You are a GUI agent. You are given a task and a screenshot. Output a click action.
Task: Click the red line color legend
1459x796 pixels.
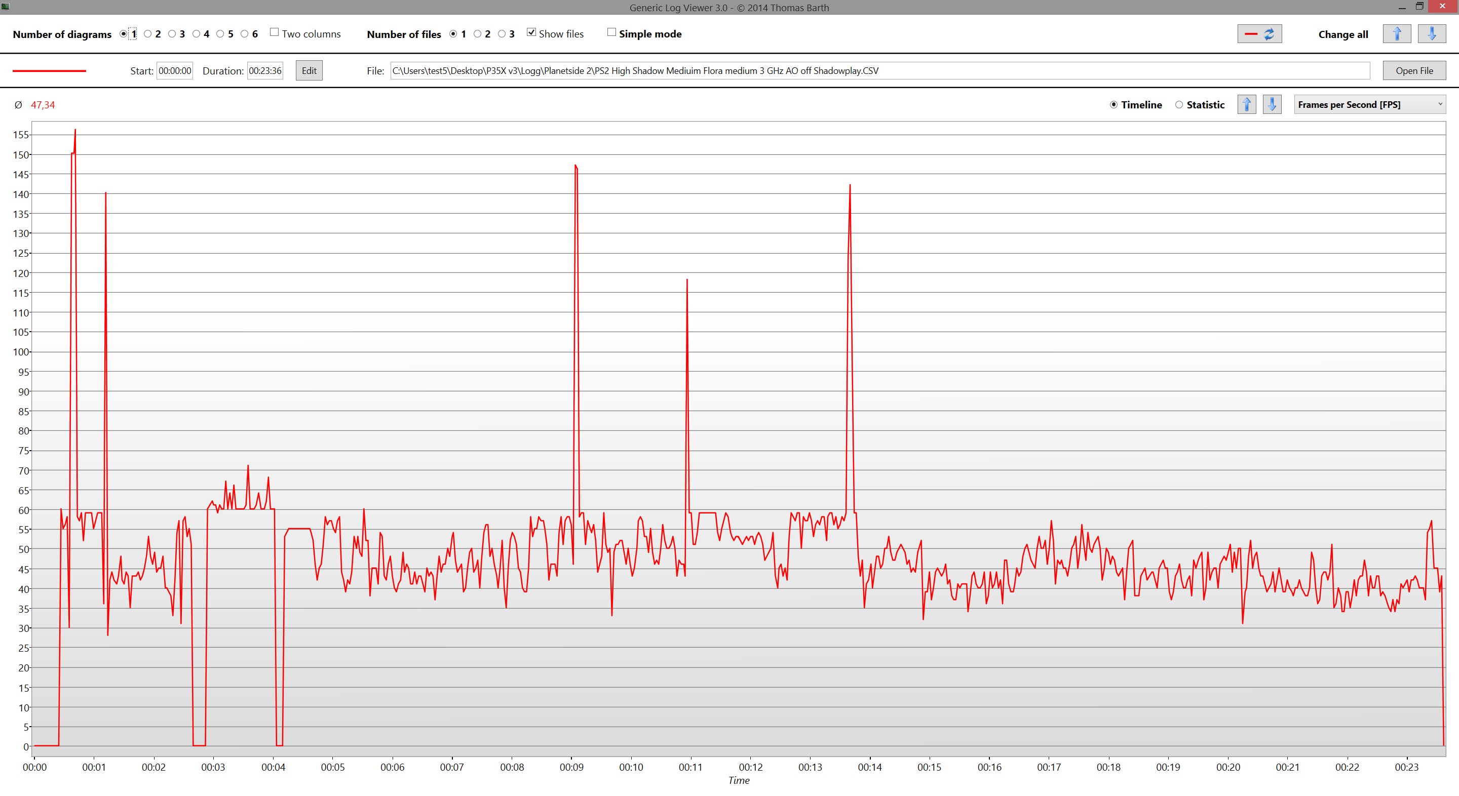coord(49,71)
